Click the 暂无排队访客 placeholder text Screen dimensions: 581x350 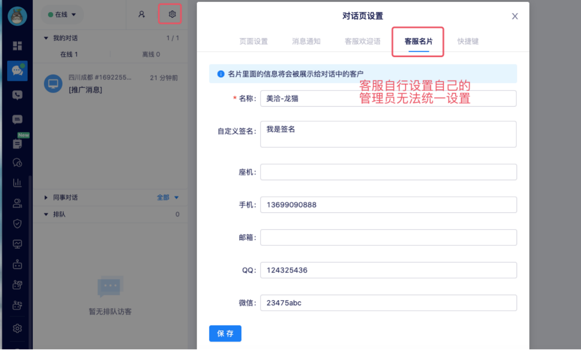(110, 312)
